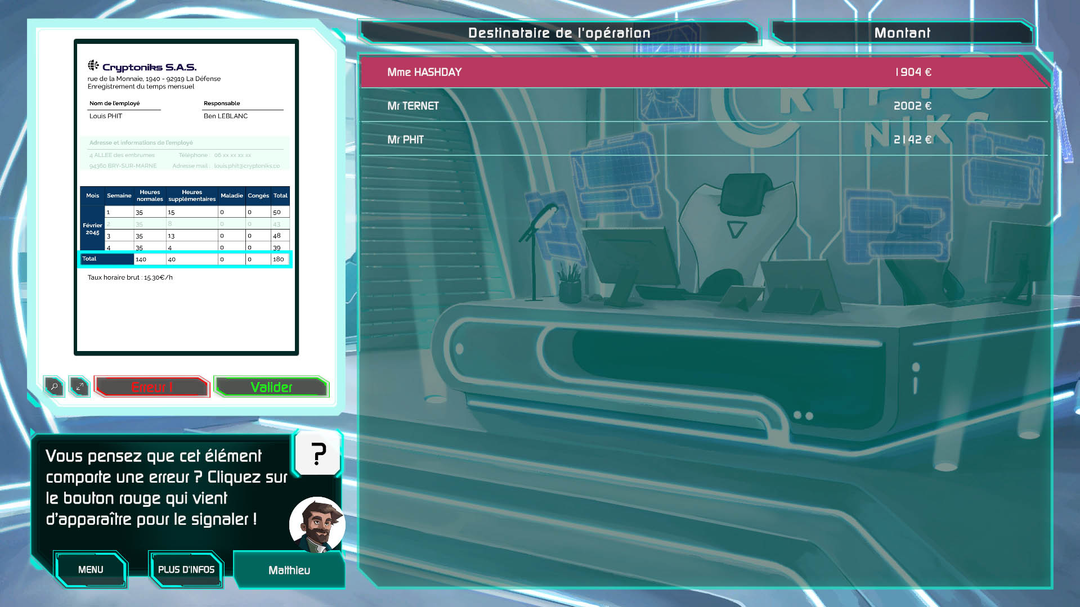Open the MENU button
1080x607 pixels.
(x=91, y=569)
